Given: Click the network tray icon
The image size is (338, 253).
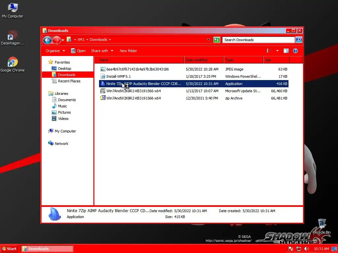Looking at the screenshot, I should [299, 249].
